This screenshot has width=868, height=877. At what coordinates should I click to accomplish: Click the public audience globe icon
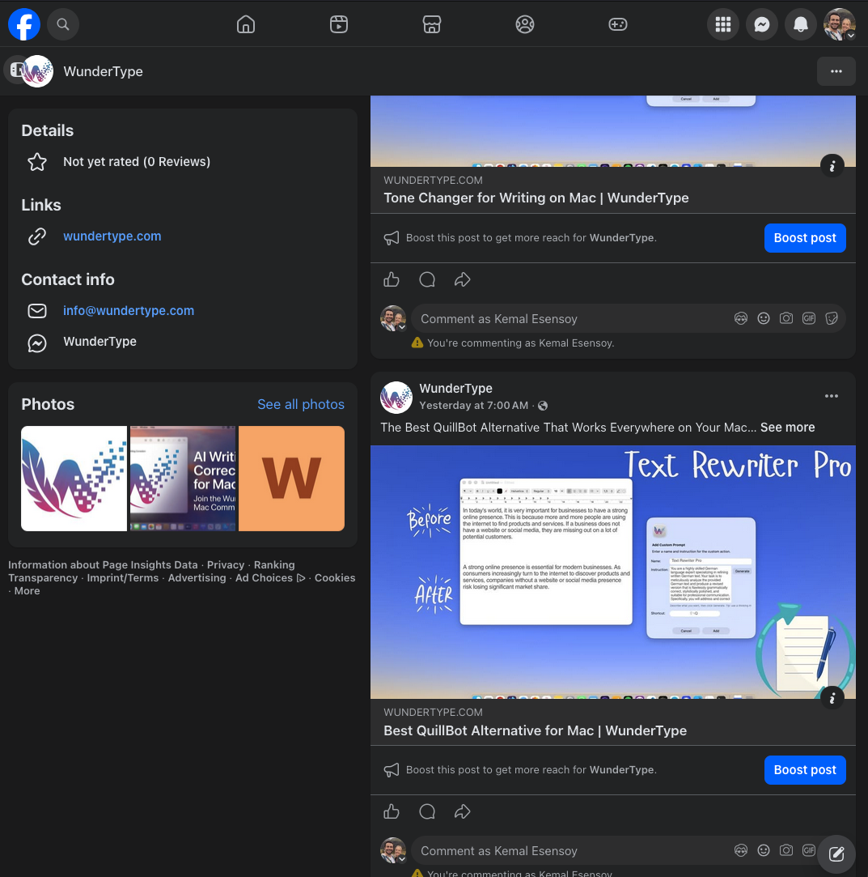coord(543,406)
